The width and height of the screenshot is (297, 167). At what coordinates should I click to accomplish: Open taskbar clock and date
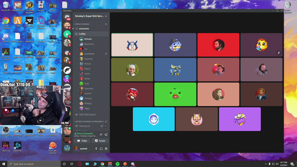pyautogui.click(x=284, y=164)
